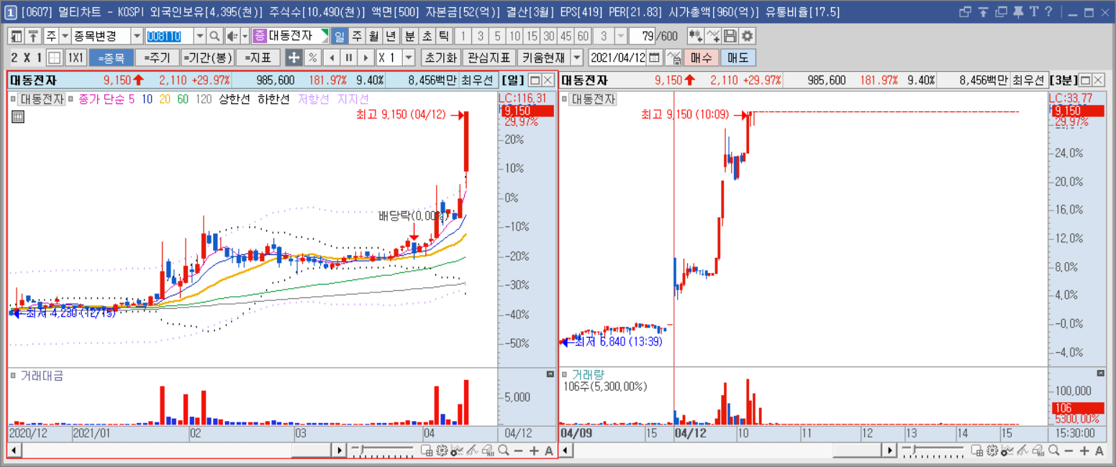
Task: Click the date field 2021/04/12
Action: (617, 57)
